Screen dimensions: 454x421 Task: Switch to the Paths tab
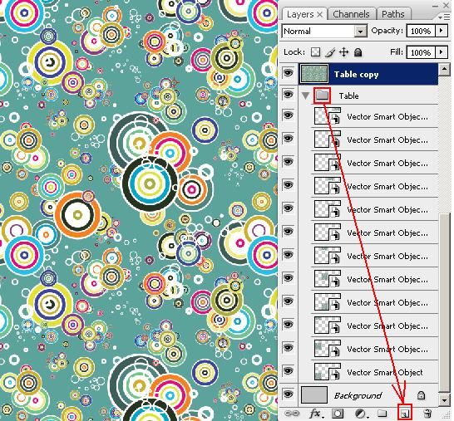click(393, 14)
